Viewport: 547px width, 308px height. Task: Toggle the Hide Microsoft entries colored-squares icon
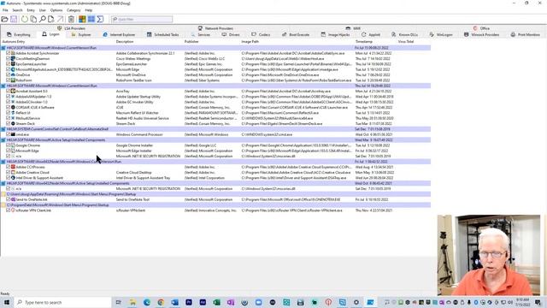82,19
